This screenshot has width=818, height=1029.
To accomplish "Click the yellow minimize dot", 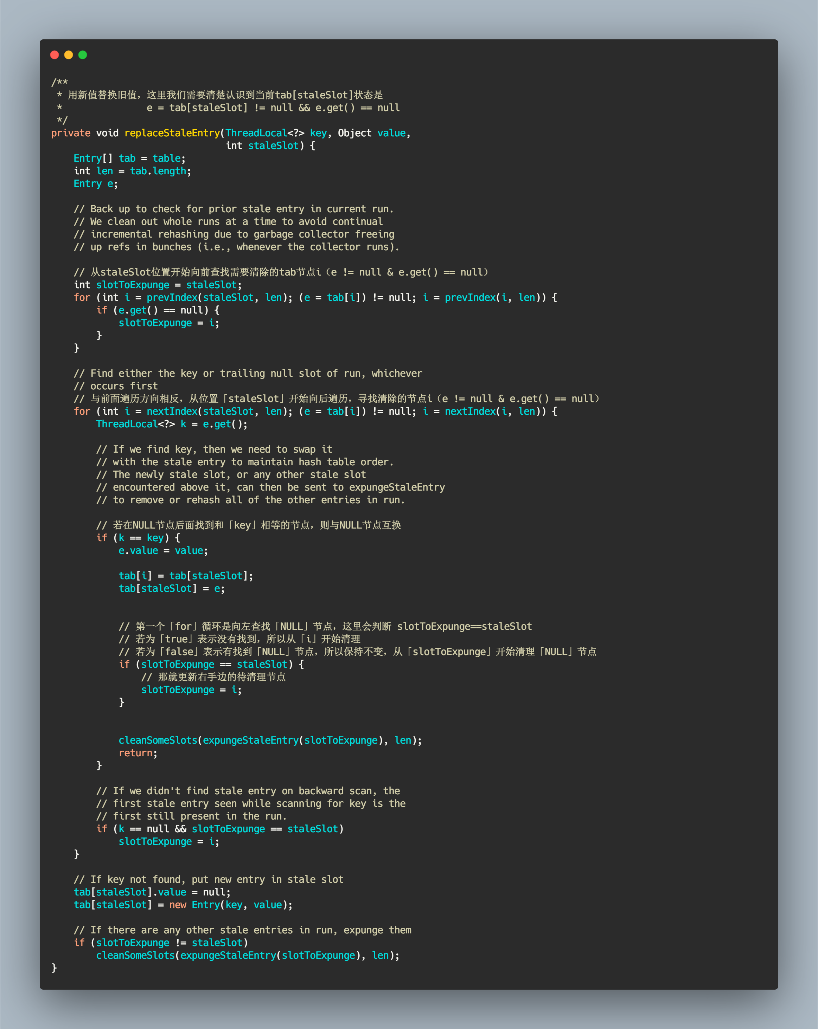I will 68,55.
